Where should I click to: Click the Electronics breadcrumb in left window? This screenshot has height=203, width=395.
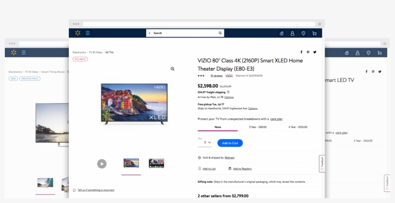(x=15, y=72)
